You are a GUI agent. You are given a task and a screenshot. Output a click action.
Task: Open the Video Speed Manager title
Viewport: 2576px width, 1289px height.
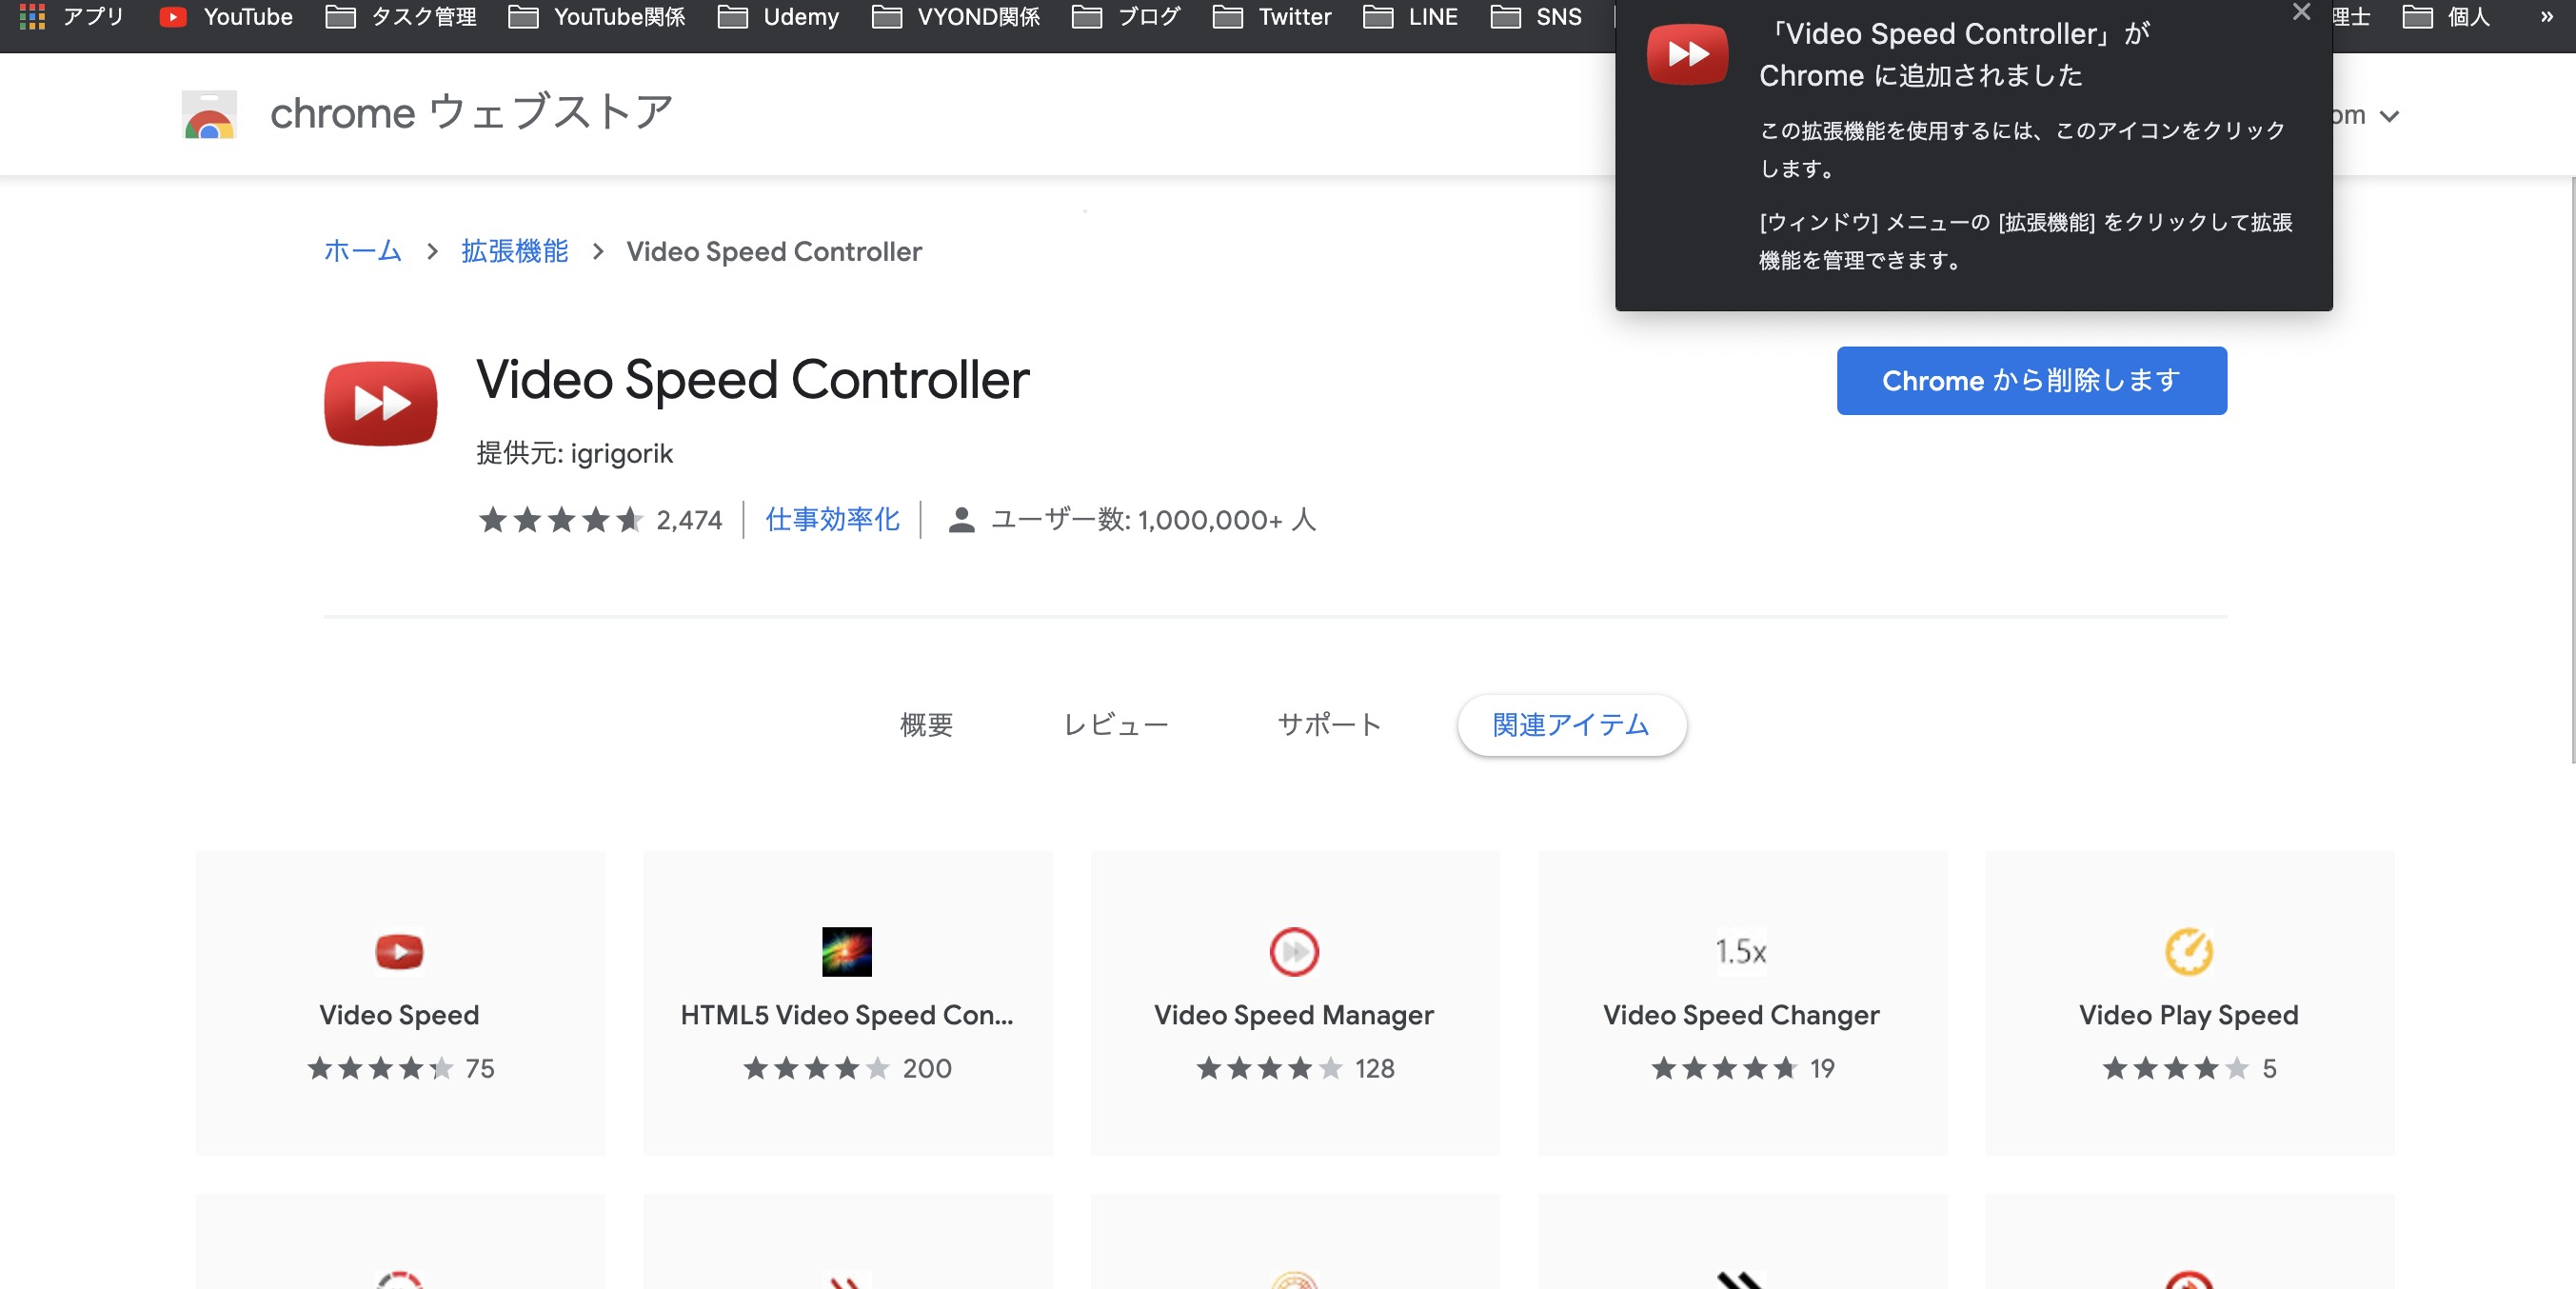click(x=1294, y=1015)
